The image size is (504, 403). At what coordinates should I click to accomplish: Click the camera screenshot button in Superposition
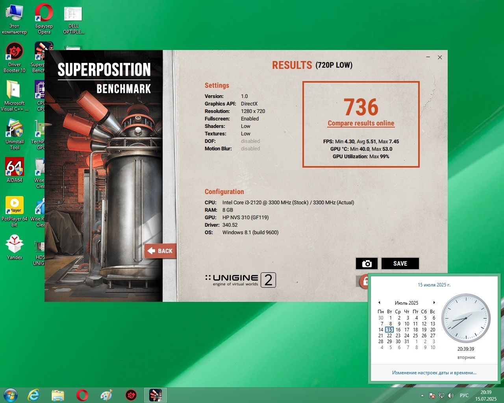pyautogui.click(x=367, y=264)
